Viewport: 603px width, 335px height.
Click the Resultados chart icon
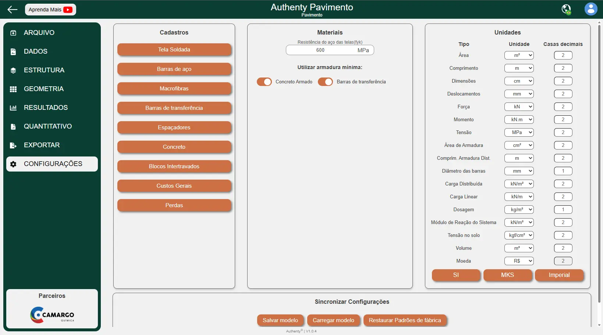pos(13,108)
